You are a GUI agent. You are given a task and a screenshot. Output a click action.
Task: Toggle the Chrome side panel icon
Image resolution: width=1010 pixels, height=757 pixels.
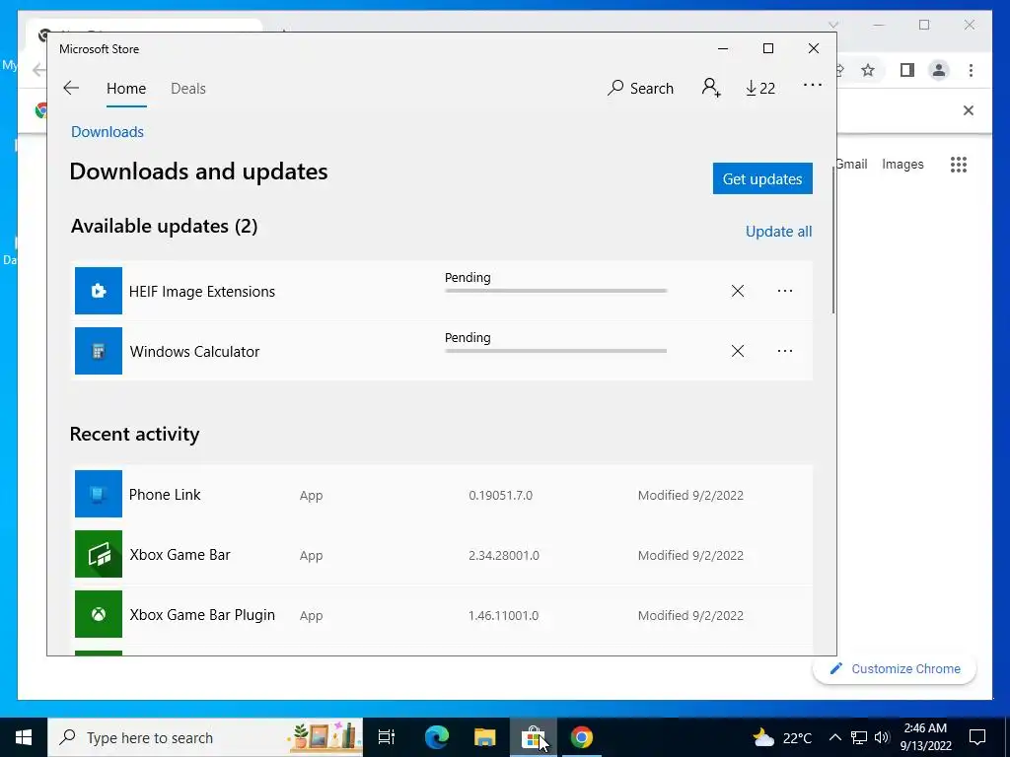point(907,70)
